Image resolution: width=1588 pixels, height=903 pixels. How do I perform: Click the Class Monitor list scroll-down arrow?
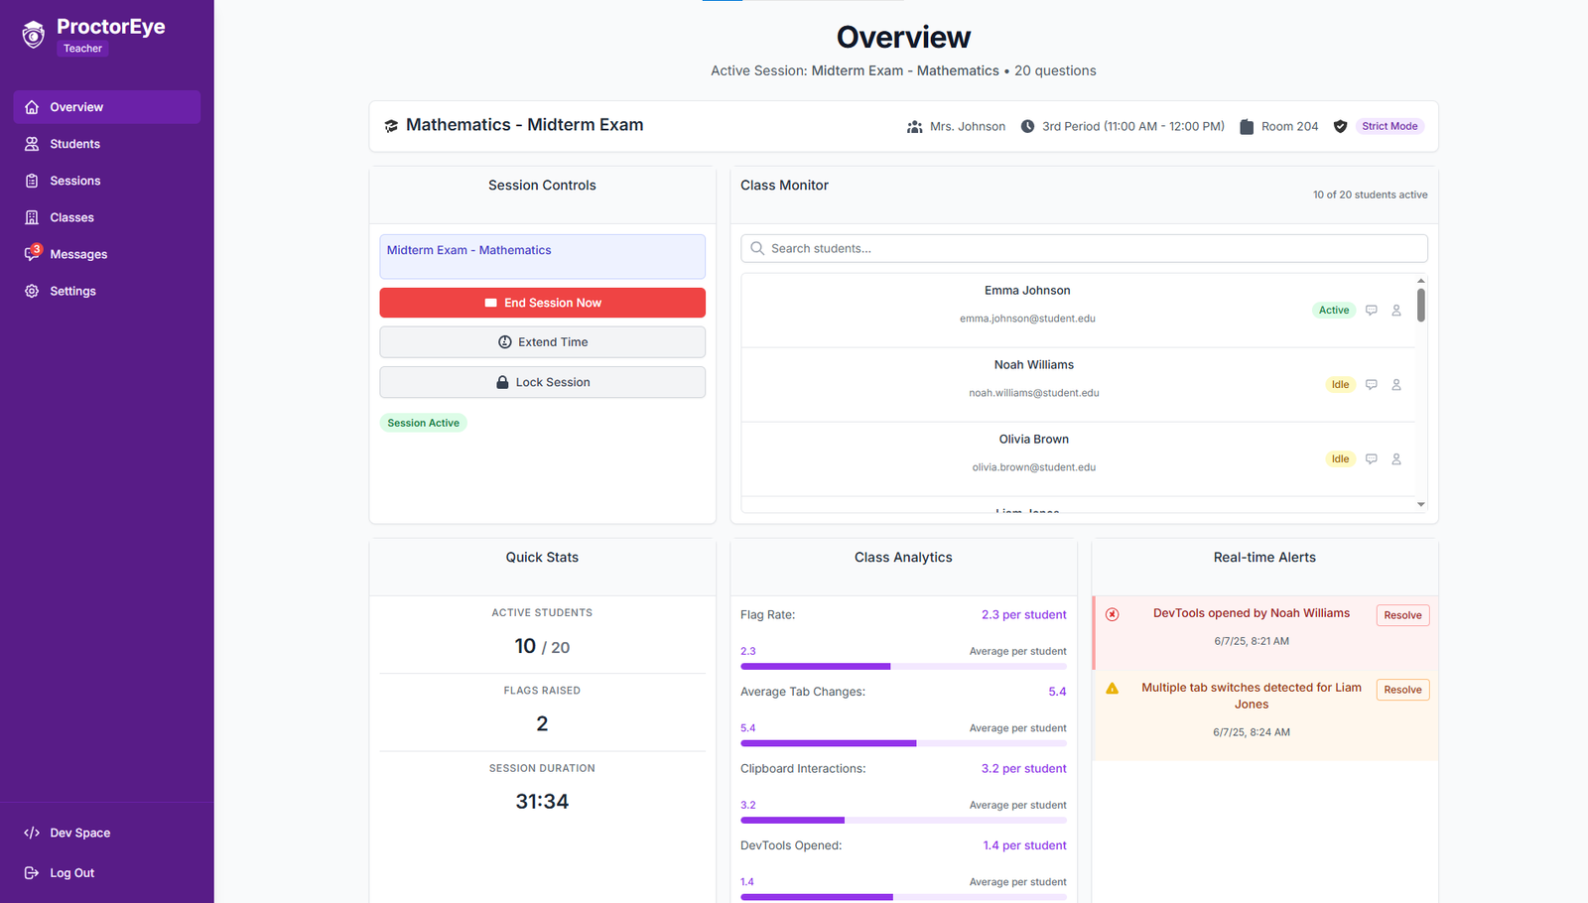tap(1421, 504)
